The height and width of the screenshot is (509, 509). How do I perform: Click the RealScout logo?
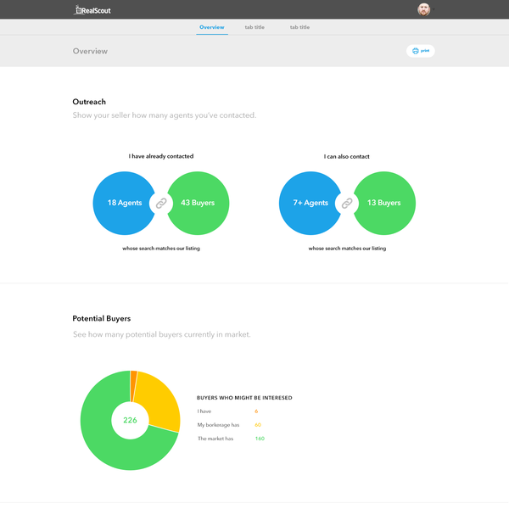(92, 10)
